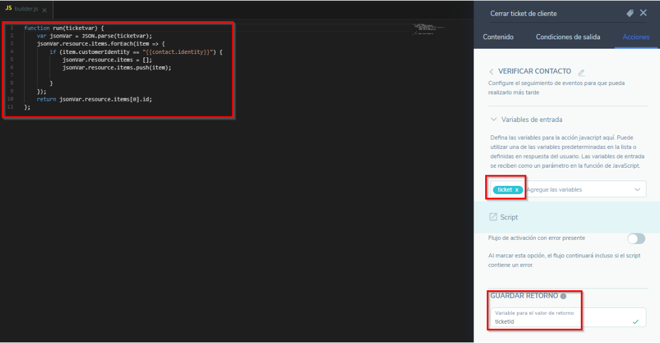Click the VERIFICAR CONTACTO heading

[534, 72]
